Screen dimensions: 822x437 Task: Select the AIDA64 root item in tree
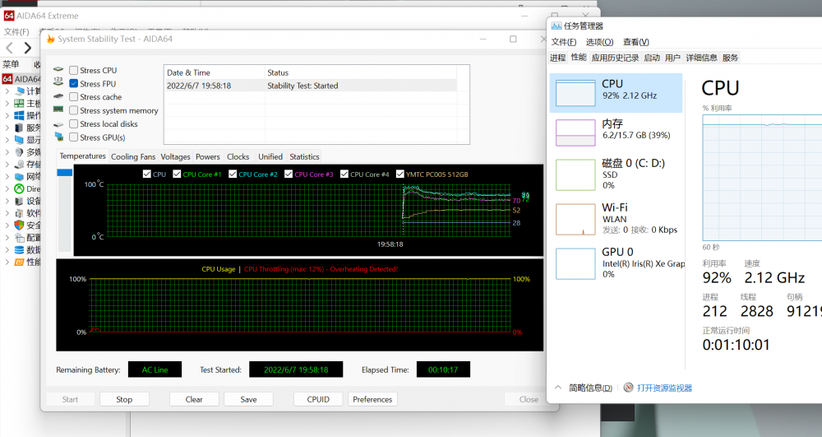[x=21, y=79]
